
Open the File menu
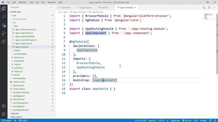pos(8,2)
